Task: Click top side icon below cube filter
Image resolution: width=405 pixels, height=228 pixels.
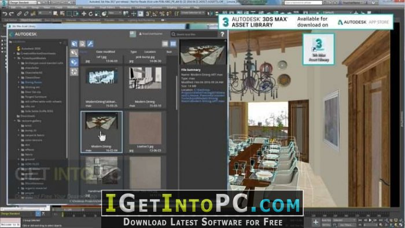Action: tap(74, 53)
